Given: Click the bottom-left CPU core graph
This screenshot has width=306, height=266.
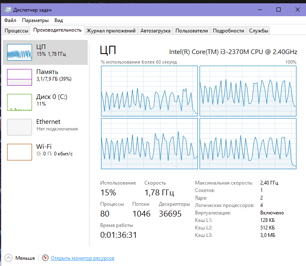Looking at the screenshot, I should [x=149, y=143].
